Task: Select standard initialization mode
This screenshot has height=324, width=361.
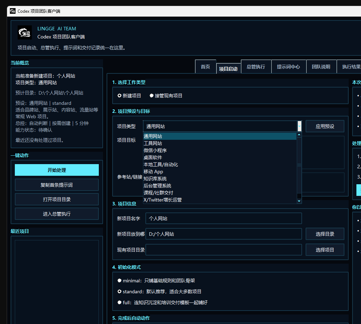Action: [x=159, y=292]
